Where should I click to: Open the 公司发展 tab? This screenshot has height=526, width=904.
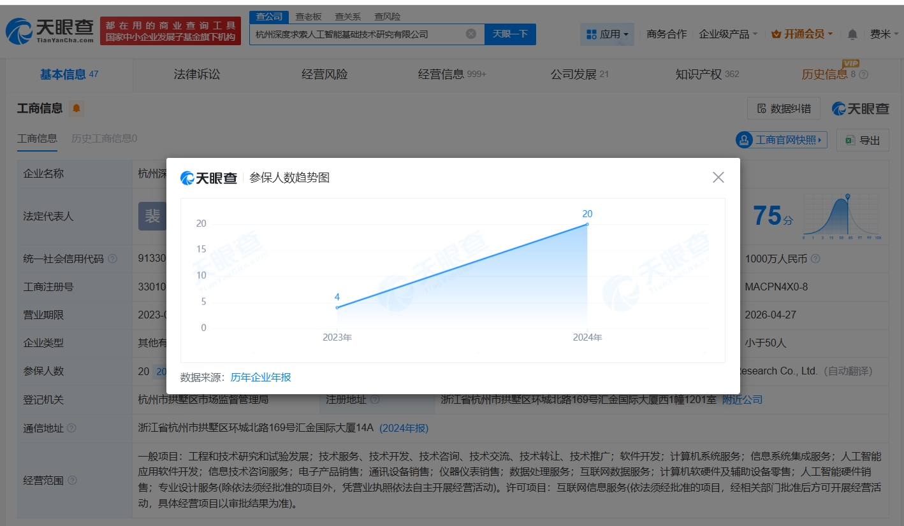coord(580,75)
